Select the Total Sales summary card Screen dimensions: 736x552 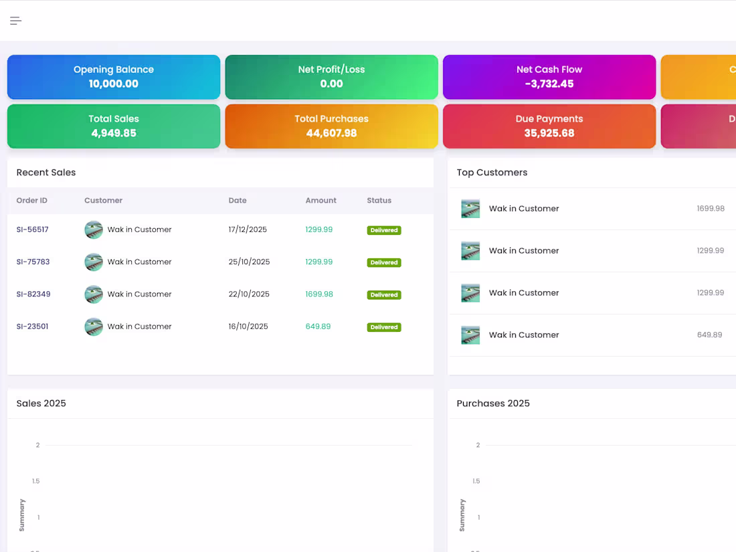113,126
